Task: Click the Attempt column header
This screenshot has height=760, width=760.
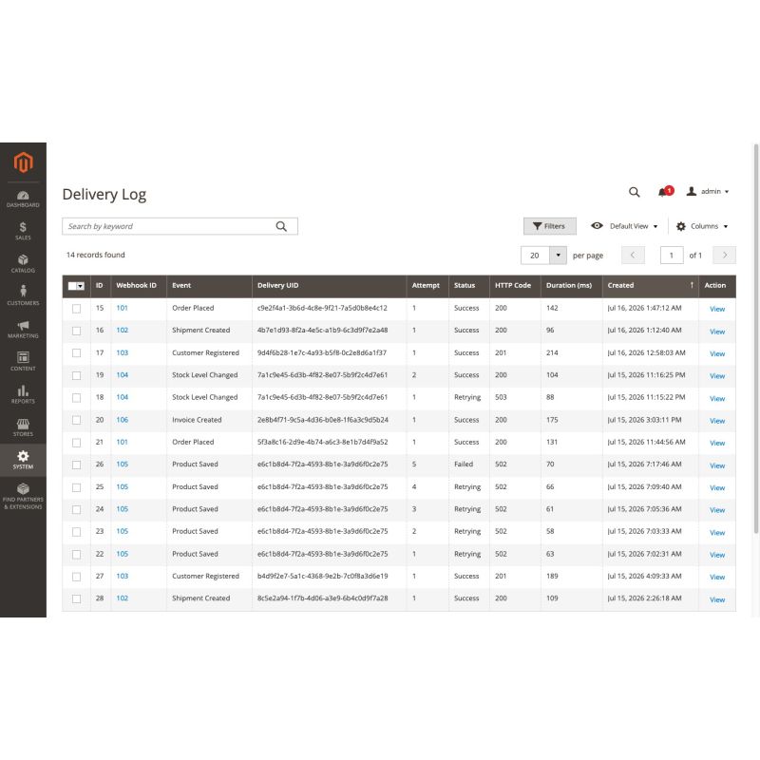Action: (x=427, y=286)
